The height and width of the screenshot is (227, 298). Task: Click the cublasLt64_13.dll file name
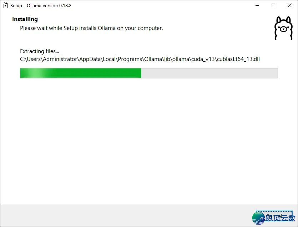point(238,59)
